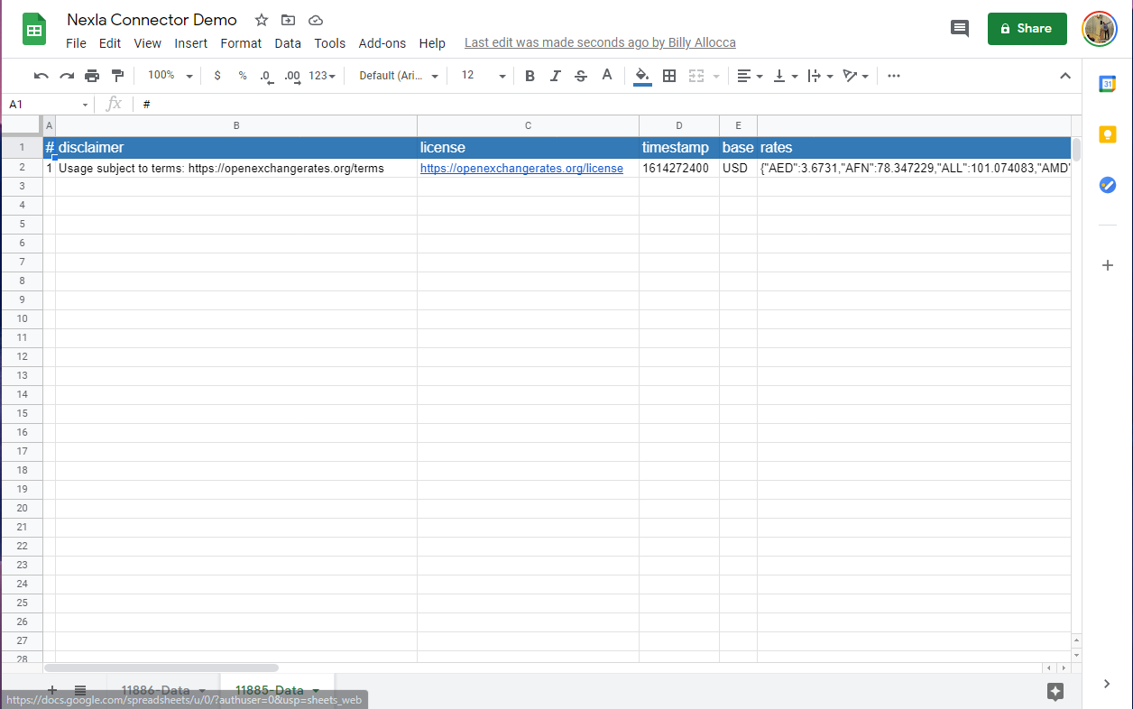Screen dimensions: 1133x709
Task: Open the all sheets list icon
Action: click(x=80, y=690)
